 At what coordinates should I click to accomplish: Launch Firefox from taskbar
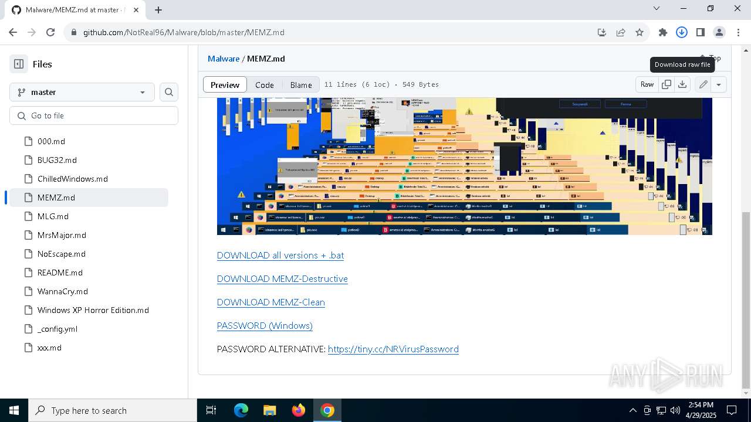pyautogui.click(x=298, y=410)
